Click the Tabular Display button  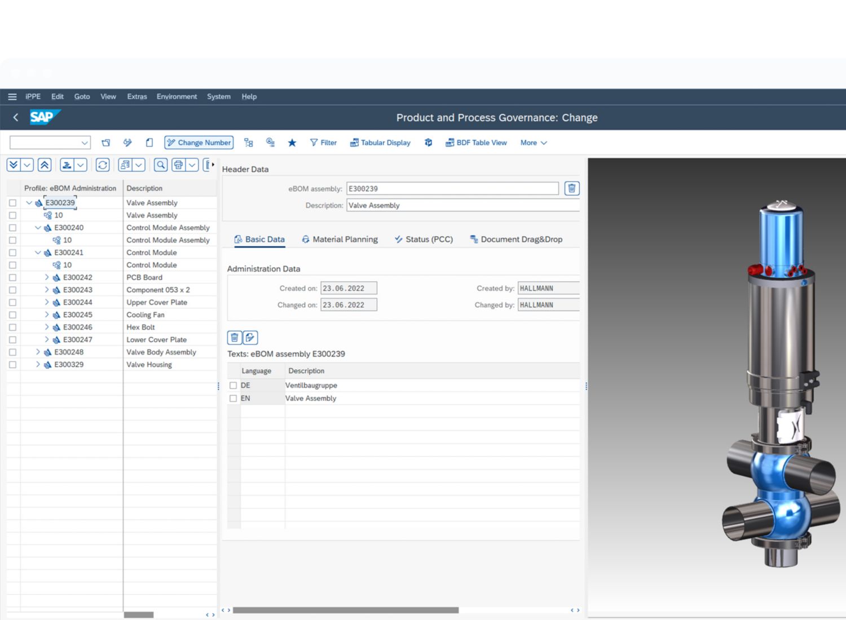point(380,143)
